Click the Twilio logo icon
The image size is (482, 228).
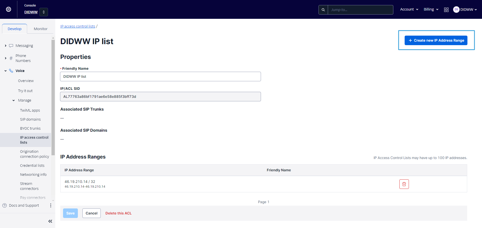(x=9, y=9)
